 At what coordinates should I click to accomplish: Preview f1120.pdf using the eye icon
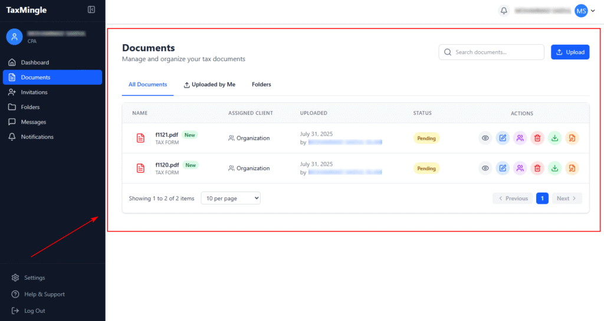(x=485, y=168)
